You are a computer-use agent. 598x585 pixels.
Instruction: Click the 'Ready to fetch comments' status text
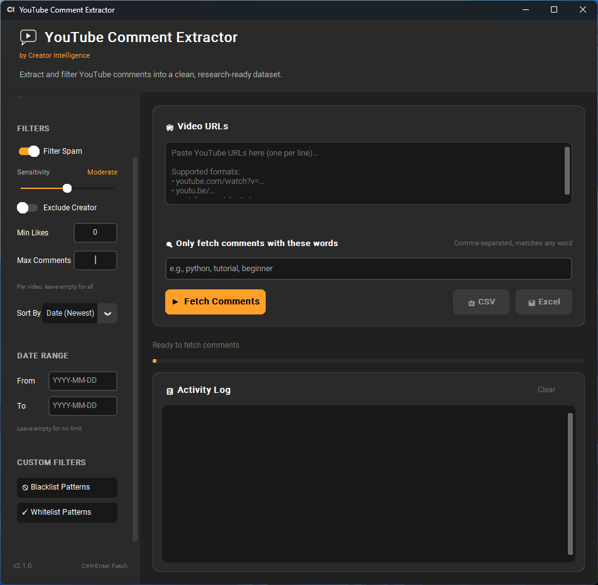pyautogui.click(x=196, y=345)
